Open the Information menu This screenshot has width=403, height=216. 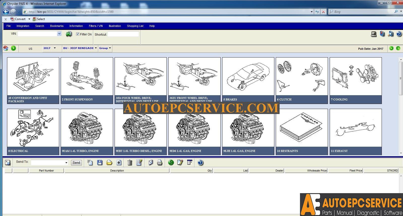[x=76, y=26]
